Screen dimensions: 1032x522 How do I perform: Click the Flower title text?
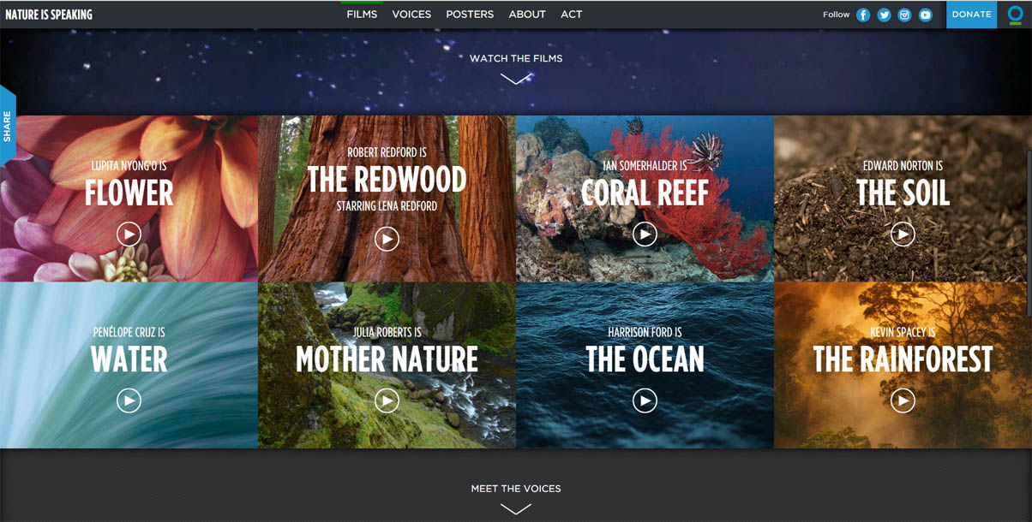129,193
